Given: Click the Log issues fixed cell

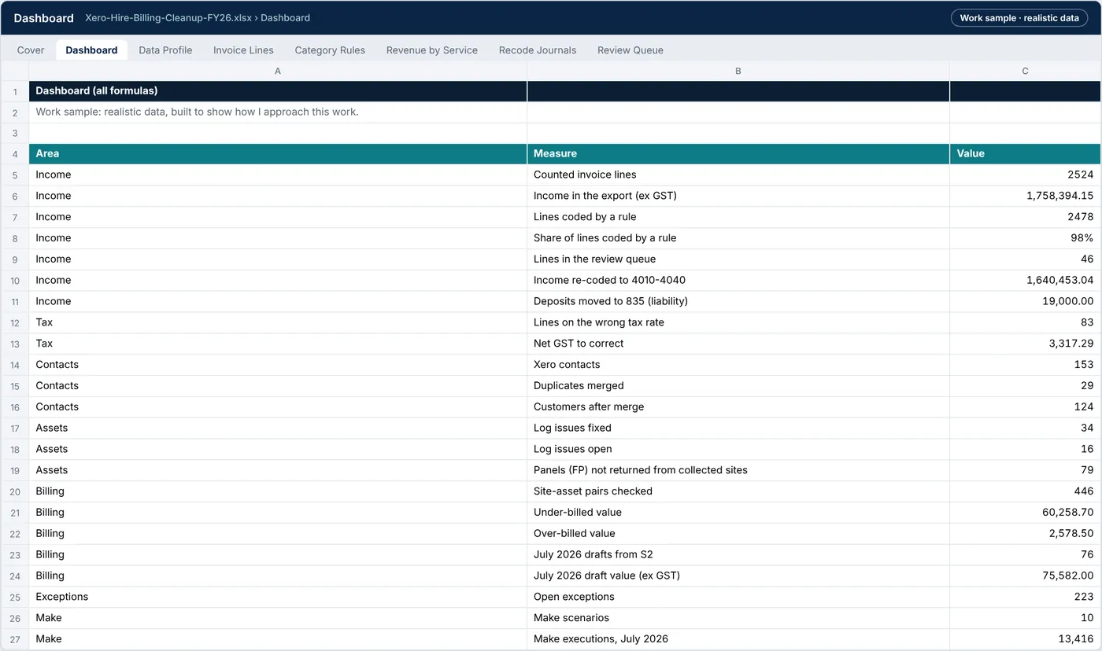Looking at the screenshot, I should click(x=738, y=428).
